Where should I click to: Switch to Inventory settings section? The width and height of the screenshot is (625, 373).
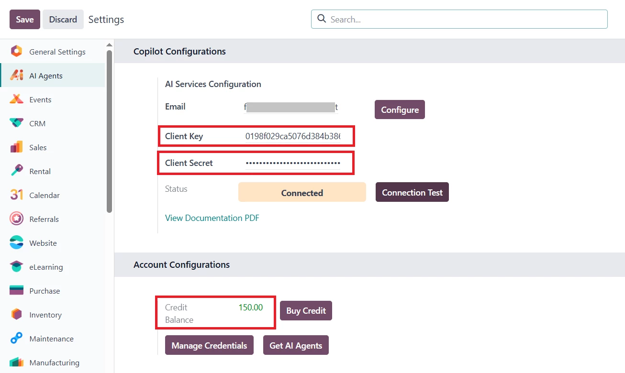click(x=45, y=315)
